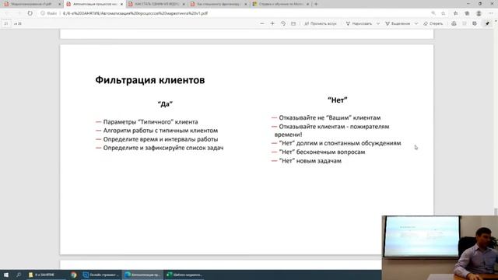Click 'Определите время и интервалы работы'
This screenshot has width=498, height=280.
pos(160,139)
